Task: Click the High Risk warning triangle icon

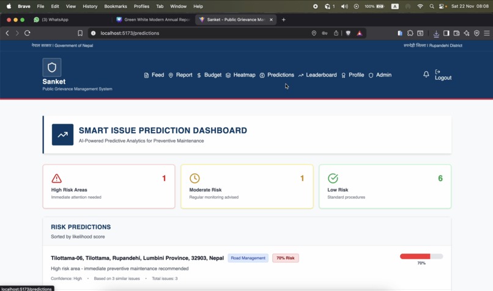Action: 57,178
